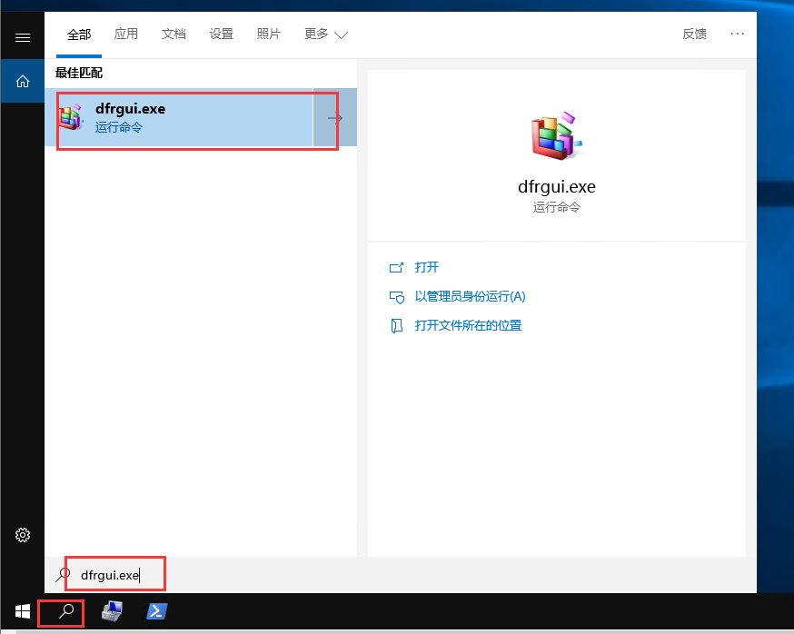Expand the 更多 dropdown
Screen dimensions: 794x634
click(x=326, y=35)
